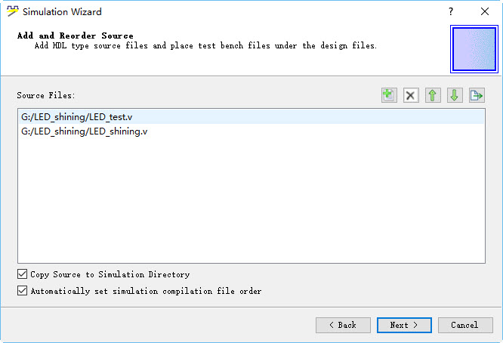Image resolution: width=503 pixels, height=343 pixels.
Task: Move the selected file up with green arrow
Action: pyautogui.click(x=433, y=95)
